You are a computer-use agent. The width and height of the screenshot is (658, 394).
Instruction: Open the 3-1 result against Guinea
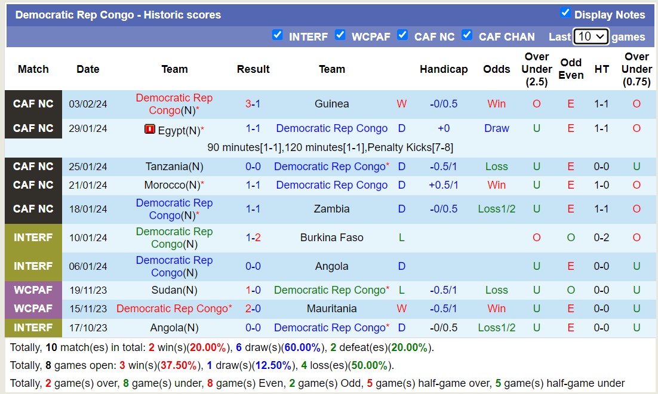(253, 104)
